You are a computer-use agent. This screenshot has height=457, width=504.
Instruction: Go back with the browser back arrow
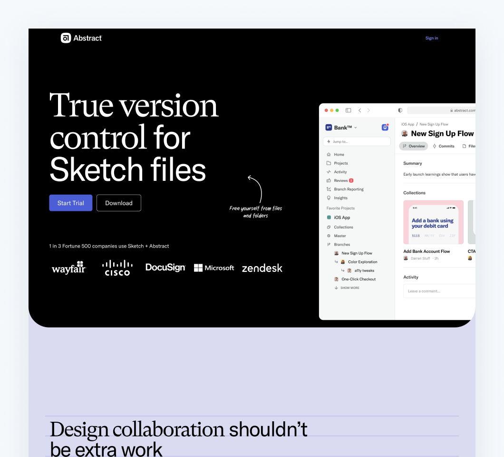pos(359,110)
